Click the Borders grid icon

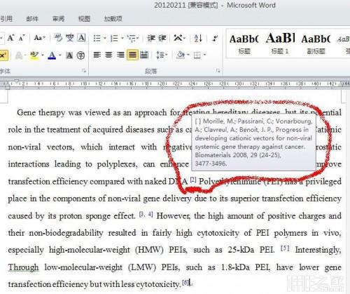197,55
